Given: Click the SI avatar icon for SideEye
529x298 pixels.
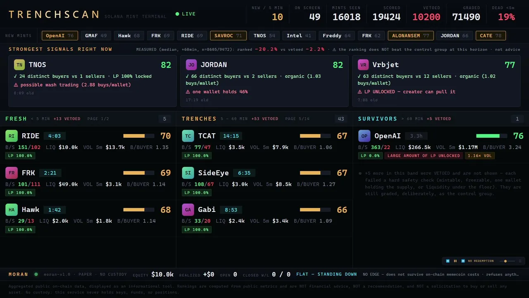Looking at the screenshot, I should [x=188, y=173].
